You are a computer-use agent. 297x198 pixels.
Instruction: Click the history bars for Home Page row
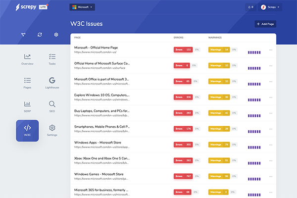tap(254, 52)
